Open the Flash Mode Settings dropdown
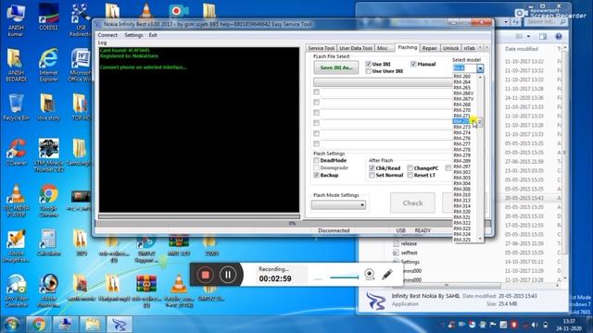This screenshot has height=333, width=593. coord(339,204)
